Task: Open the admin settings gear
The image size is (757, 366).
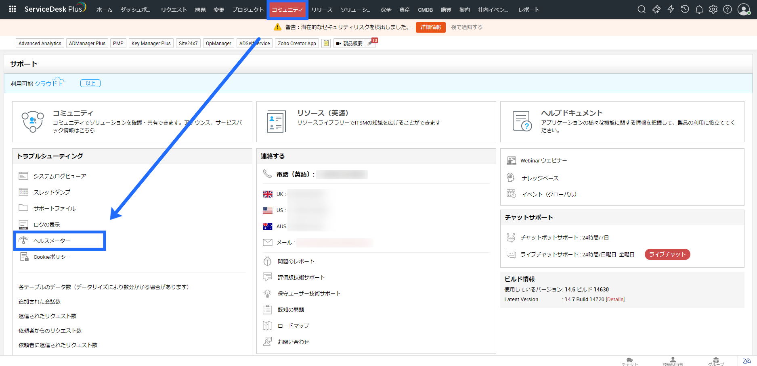Action: 713,9
